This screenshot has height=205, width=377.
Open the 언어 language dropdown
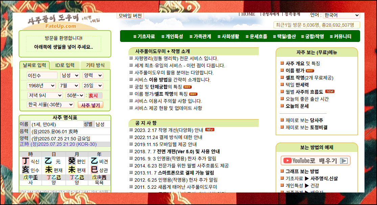(x=341, y=15)
